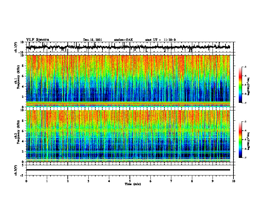Click the "10" tick on the time axis

point(233,181)
